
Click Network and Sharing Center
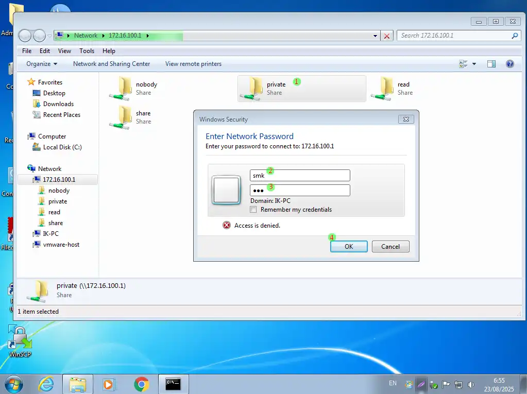[111, 64]
